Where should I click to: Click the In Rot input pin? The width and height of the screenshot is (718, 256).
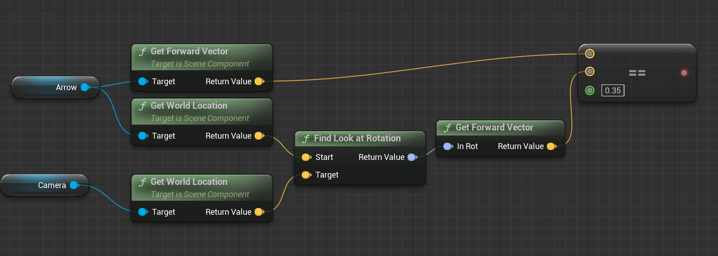(448, 146)
